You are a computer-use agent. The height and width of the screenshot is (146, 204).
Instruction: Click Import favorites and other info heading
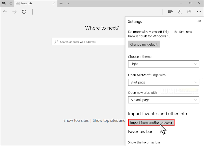[x=157, y=114]
